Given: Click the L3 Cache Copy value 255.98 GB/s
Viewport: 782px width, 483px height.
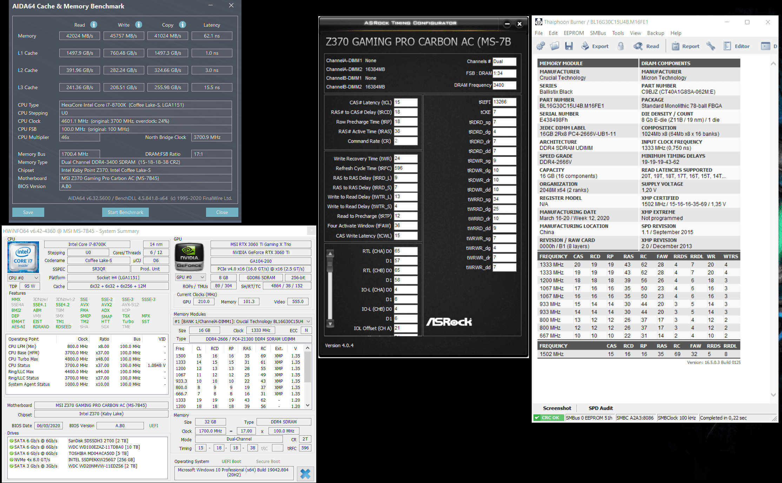Looking at the screenshot, I should [168, 87].
